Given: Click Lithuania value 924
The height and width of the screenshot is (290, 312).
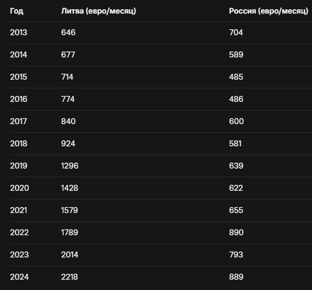Looking at the screenshot, I should pyautogui.click(x=68, y=144).
